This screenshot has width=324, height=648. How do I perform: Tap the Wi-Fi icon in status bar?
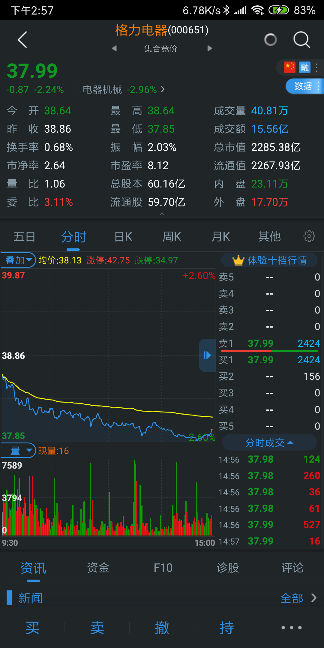click(x=258, y=10)
